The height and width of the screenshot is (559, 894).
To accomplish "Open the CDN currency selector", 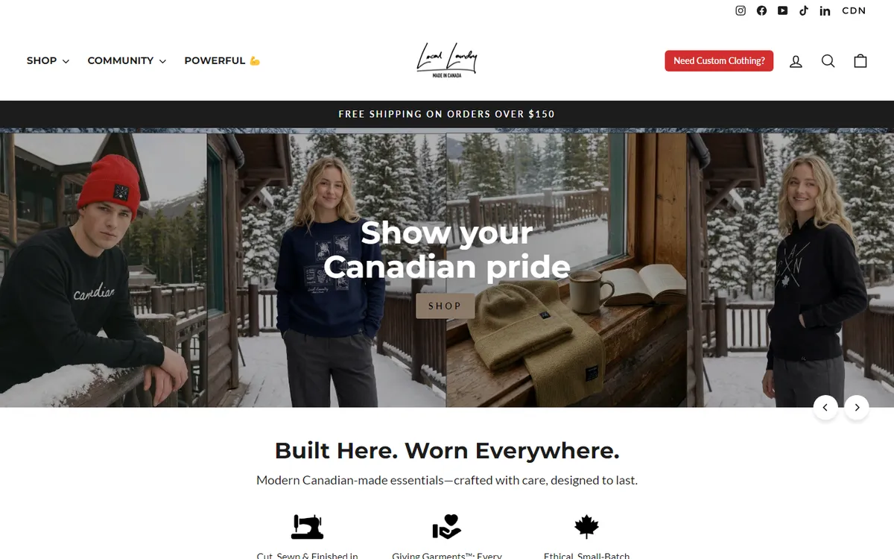I will (x=854, y=10).
